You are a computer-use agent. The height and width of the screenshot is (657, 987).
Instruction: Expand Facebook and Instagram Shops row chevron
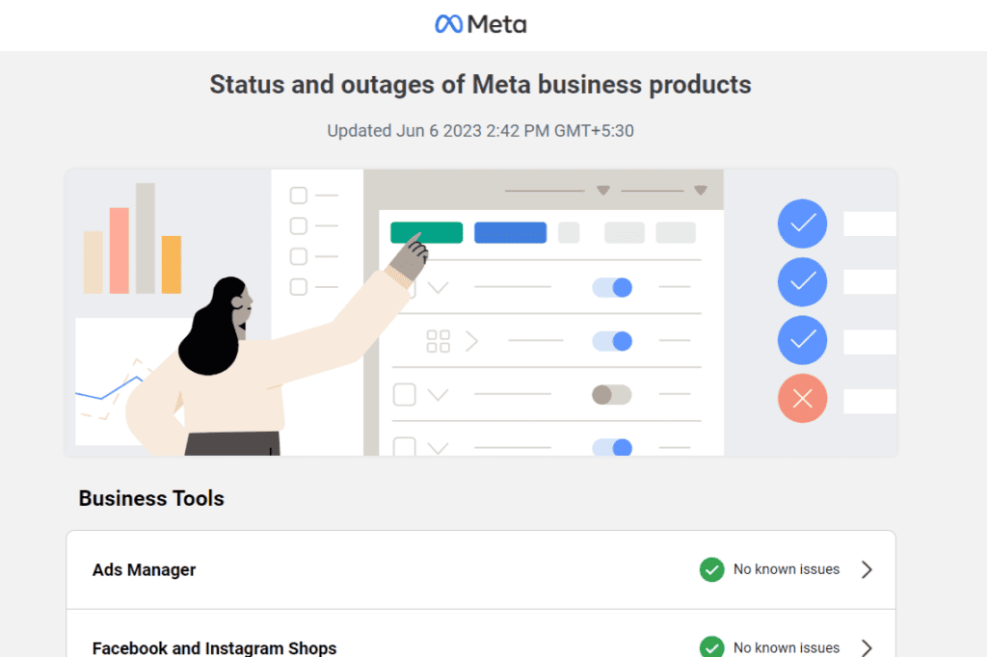tap(867, 646)
